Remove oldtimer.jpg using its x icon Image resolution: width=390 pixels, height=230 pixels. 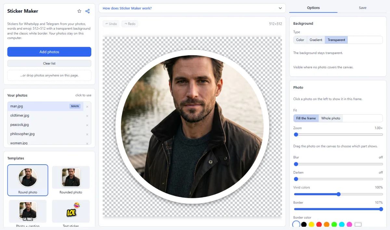(x=87, y=116)
